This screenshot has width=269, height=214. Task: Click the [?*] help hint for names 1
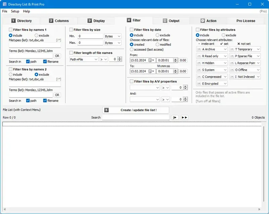click(x=59, y=40)
